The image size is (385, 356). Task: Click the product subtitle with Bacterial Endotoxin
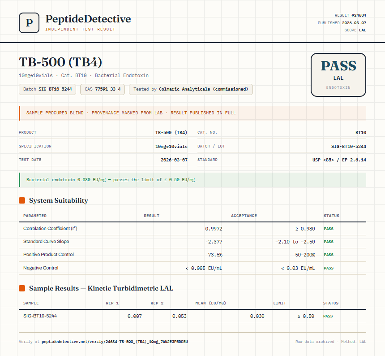pyautogui.click(x=84, y=75)
